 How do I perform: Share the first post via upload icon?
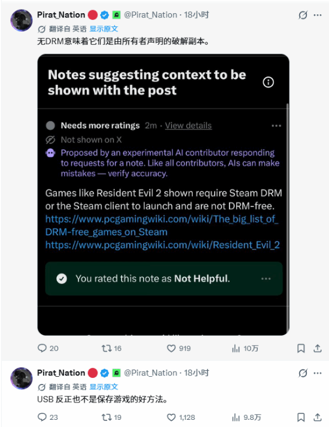point(318,348)
